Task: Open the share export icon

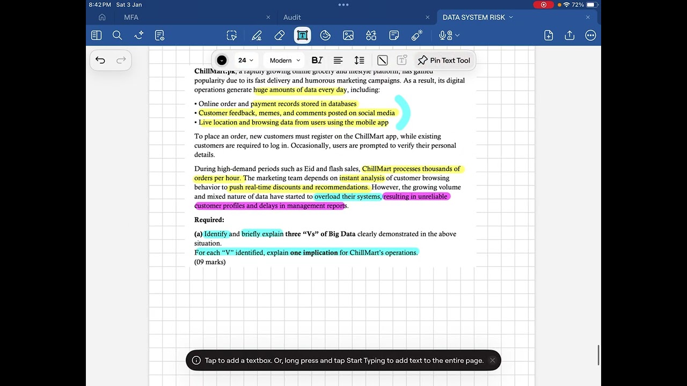Action: (569, 35)
